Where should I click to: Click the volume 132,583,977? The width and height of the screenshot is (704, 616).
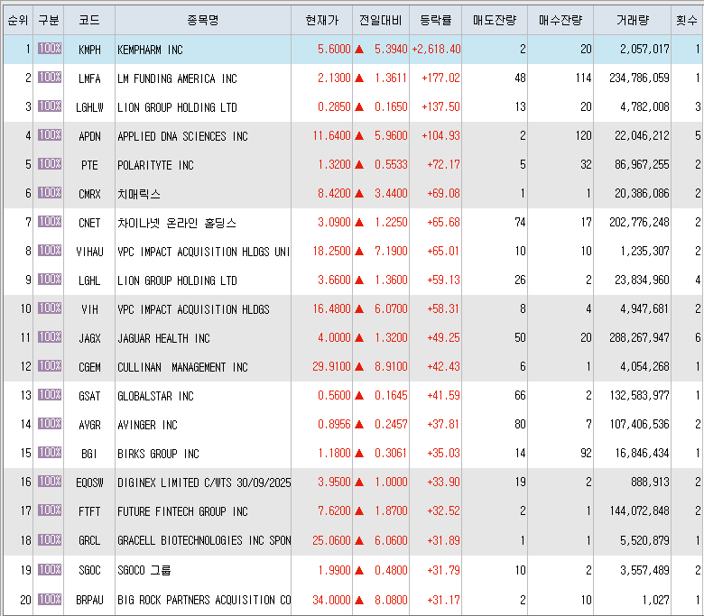coord(639,395)
